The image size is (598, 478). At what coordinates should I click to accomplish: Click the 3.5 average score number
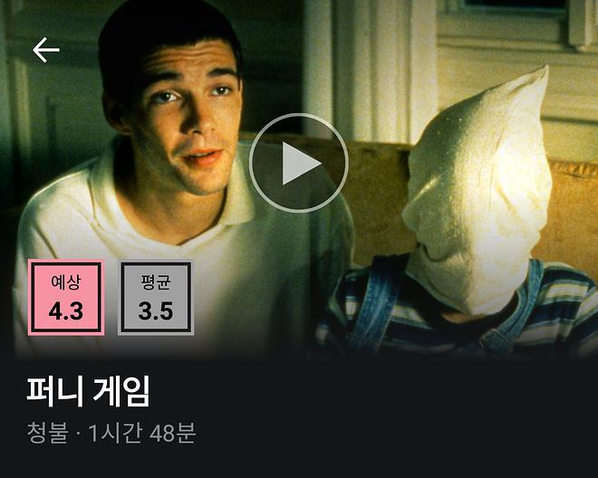[x=156, y=311]
